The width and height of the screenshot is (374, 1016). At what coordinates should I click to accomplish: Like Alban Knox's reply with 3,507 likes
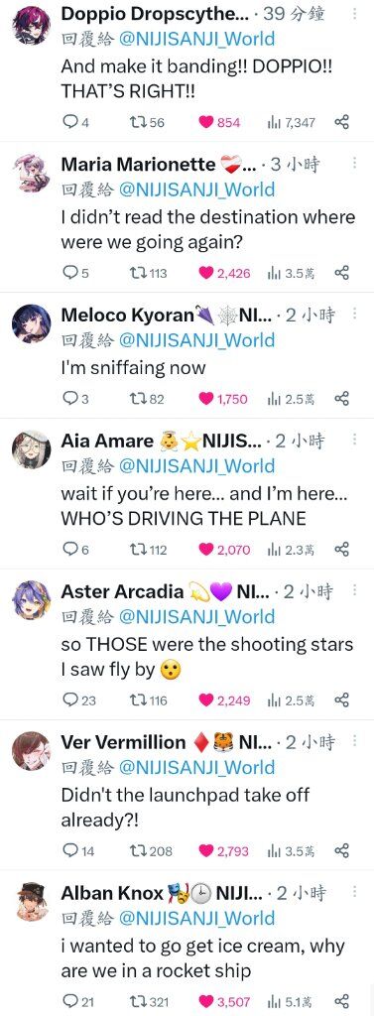(x=223, y=1001)
